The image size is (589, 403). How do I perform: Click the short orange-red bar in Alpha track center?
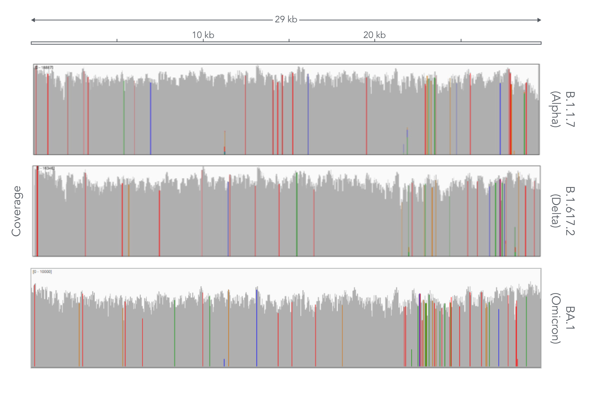pos(225,142)
